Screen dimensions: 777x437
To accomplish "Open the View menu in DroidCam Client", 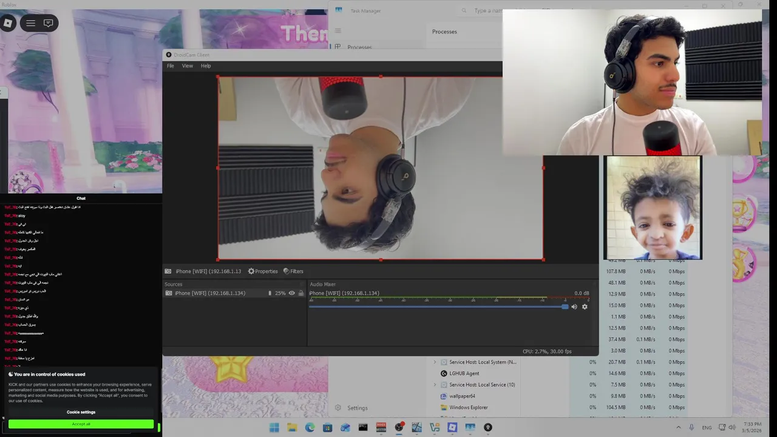I will 188,66.
